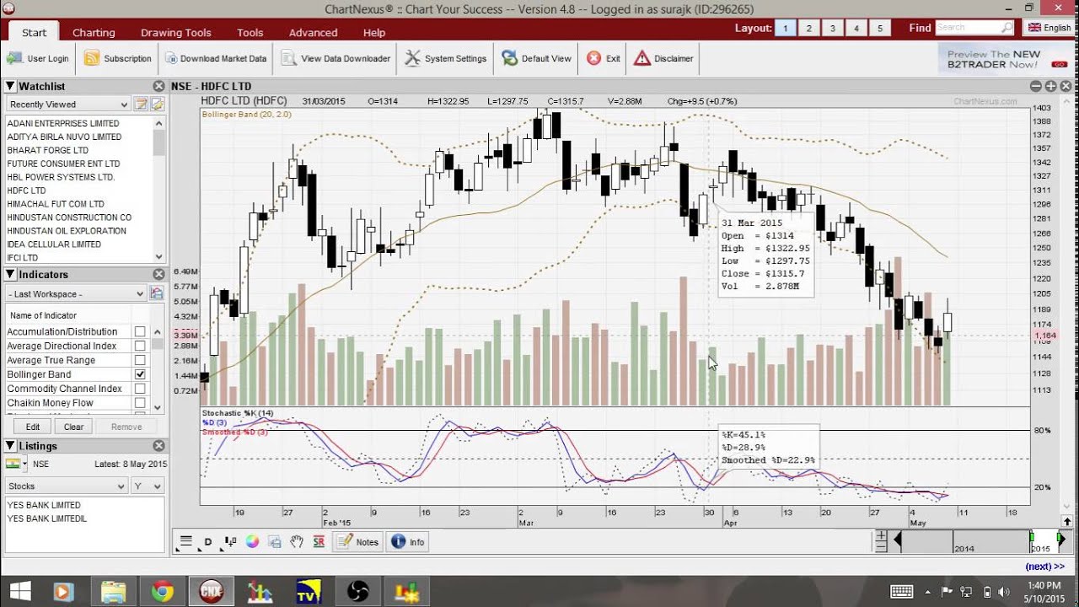Viewport: 1079px width, 607px height.
Task: Click the Clear indicators button
Action: coord(73,427)
